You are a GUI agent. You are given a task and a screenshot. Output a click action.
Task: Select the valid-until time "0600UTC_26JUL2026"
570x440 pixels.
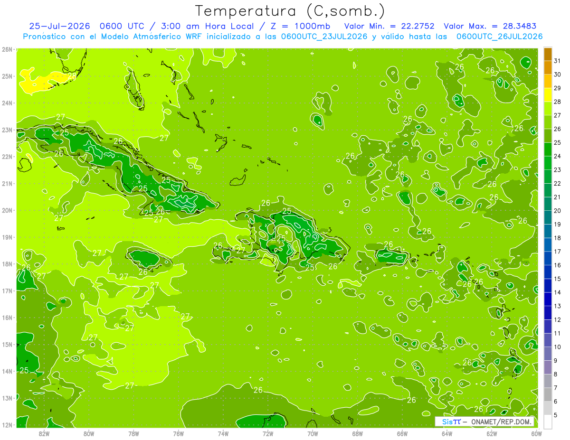[499, 37]
